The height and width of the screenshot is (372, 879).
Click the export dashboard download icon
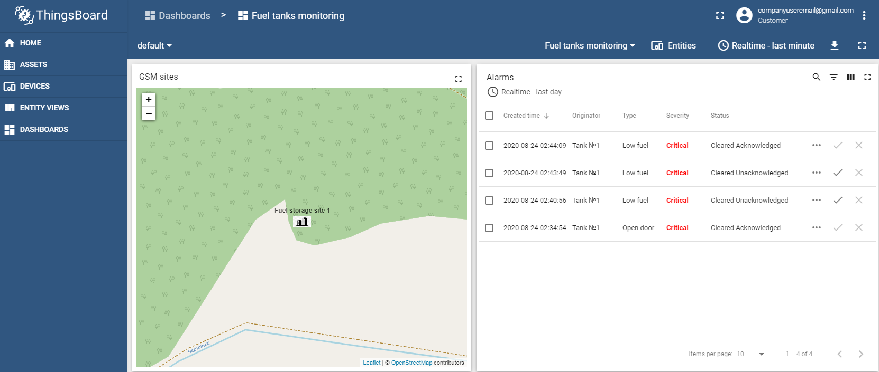[835, 45]
